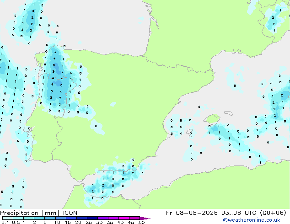Click the 40–45 mm magenta legend box
This screenshot has height=224, width=290.
[x=124, y=218]
